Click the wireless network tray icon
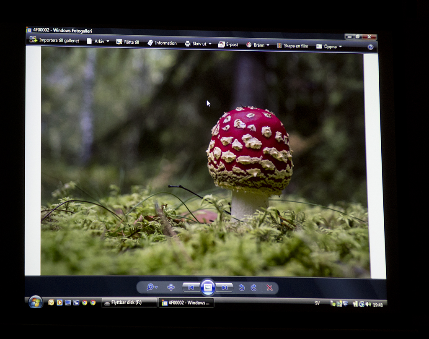Image resolution: width=429 pixels, height=339 pixels. 345,304
